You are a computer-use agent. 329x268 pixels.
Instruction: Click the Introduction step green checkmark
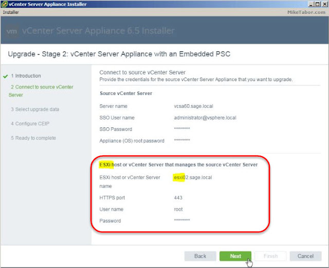(x=6, y=76)
